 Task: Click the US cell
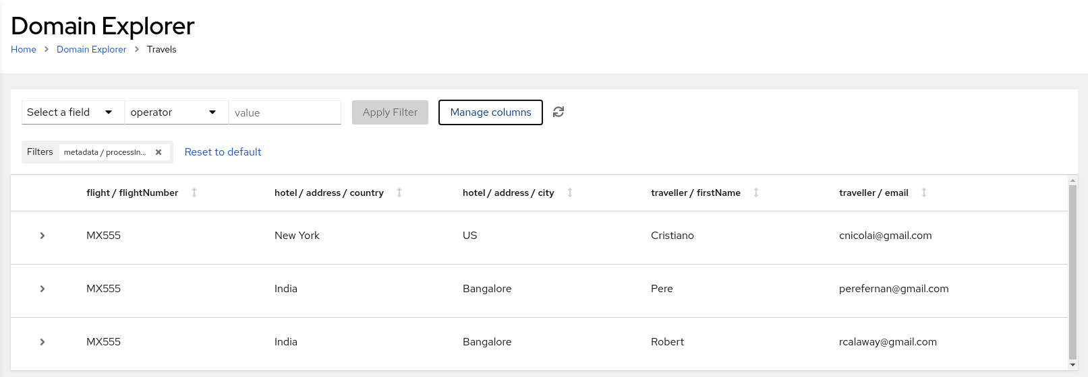[470, 236]
